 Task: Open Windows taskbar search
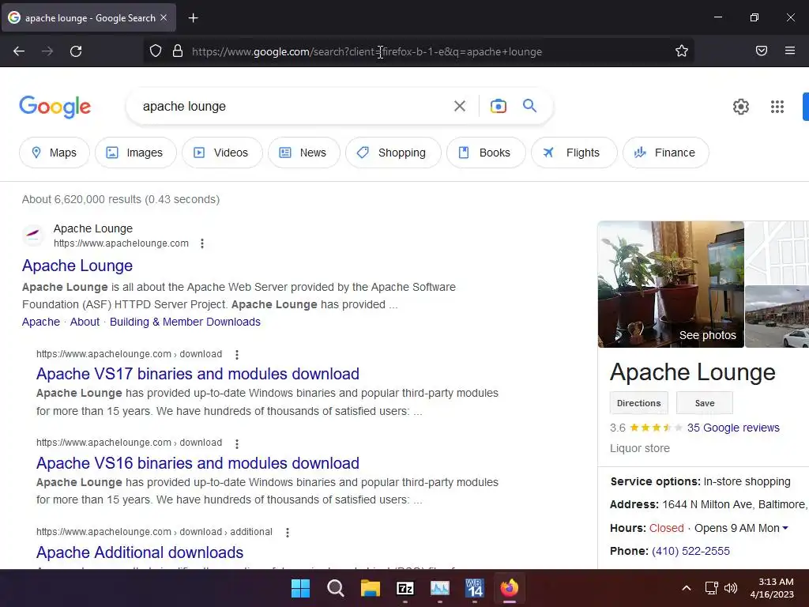pyautogui.click(x=335, y=588)
